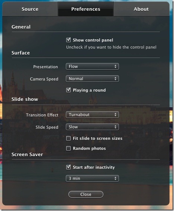Change Slide Speed from Slow
This screenshot has width=174, height=211.
point(93,127)
